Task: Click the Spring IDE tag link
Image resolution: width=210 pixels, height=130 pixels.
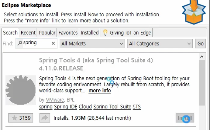Action: (66, 107)
